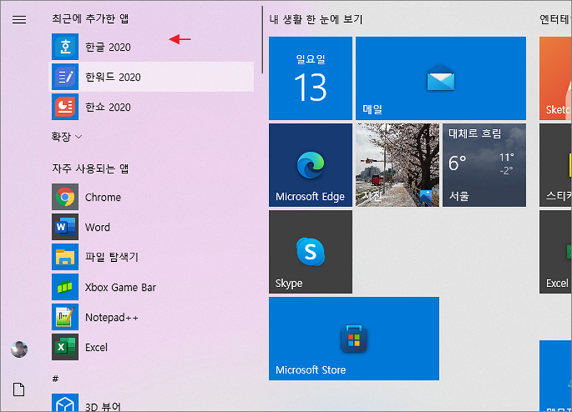Image resolution: width=572 pixels, height=412 pixels.
Task: Open Word icon in app list
Action: pos(65,227)
